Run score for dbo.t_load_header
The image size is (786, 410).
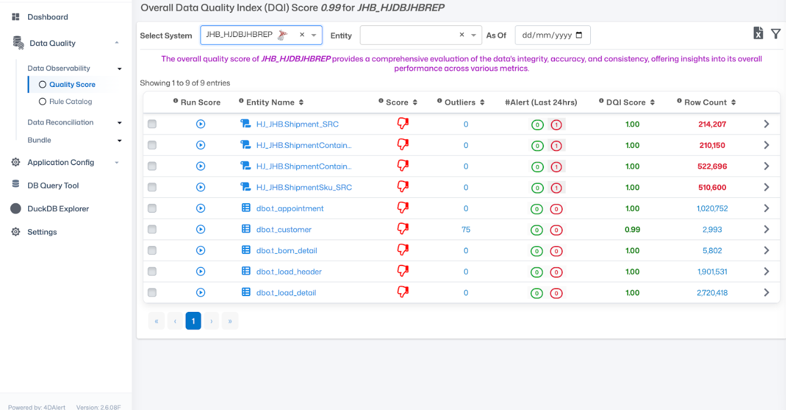pos(200,271)
